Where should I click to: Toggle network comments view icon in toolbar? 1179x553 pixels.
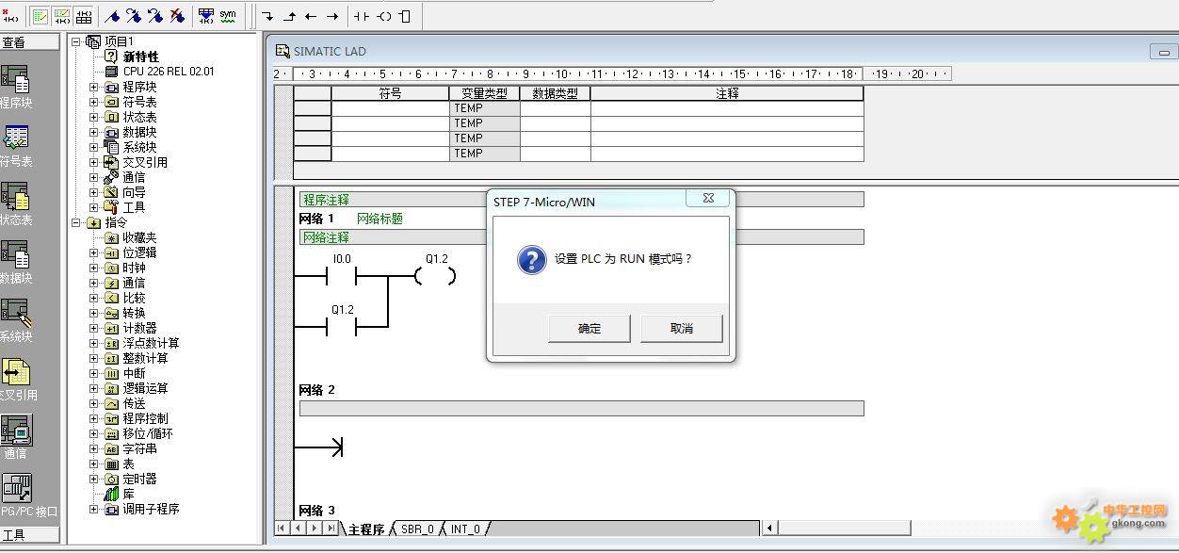(62, 16)
